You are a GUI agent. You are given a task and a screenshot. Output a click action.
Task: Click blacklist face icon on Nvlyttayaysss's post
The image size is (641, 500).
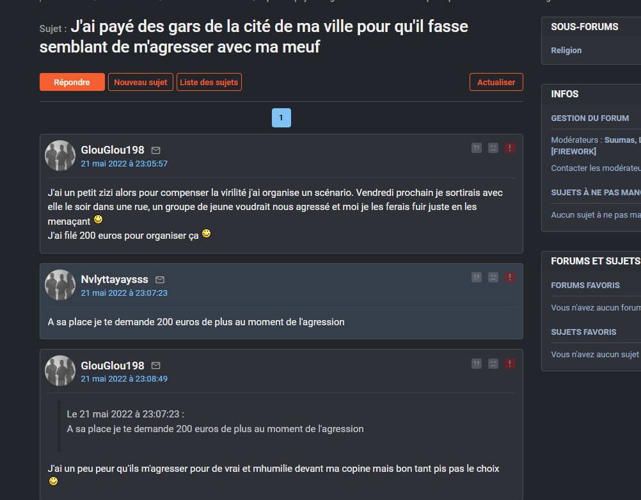(493, 277)
